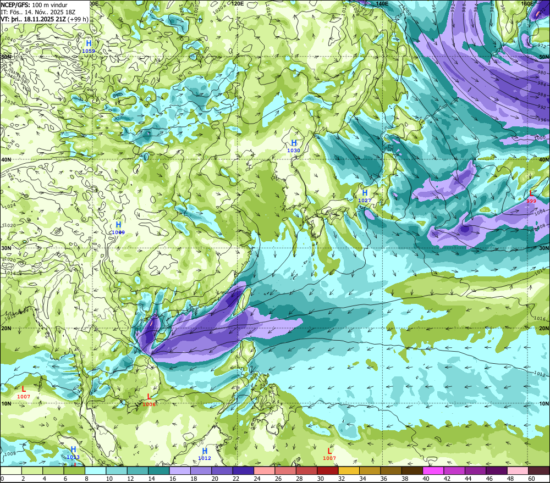Click the light green 2–4 legend swatch
550x483 pixels.
[x=32, y=470]
